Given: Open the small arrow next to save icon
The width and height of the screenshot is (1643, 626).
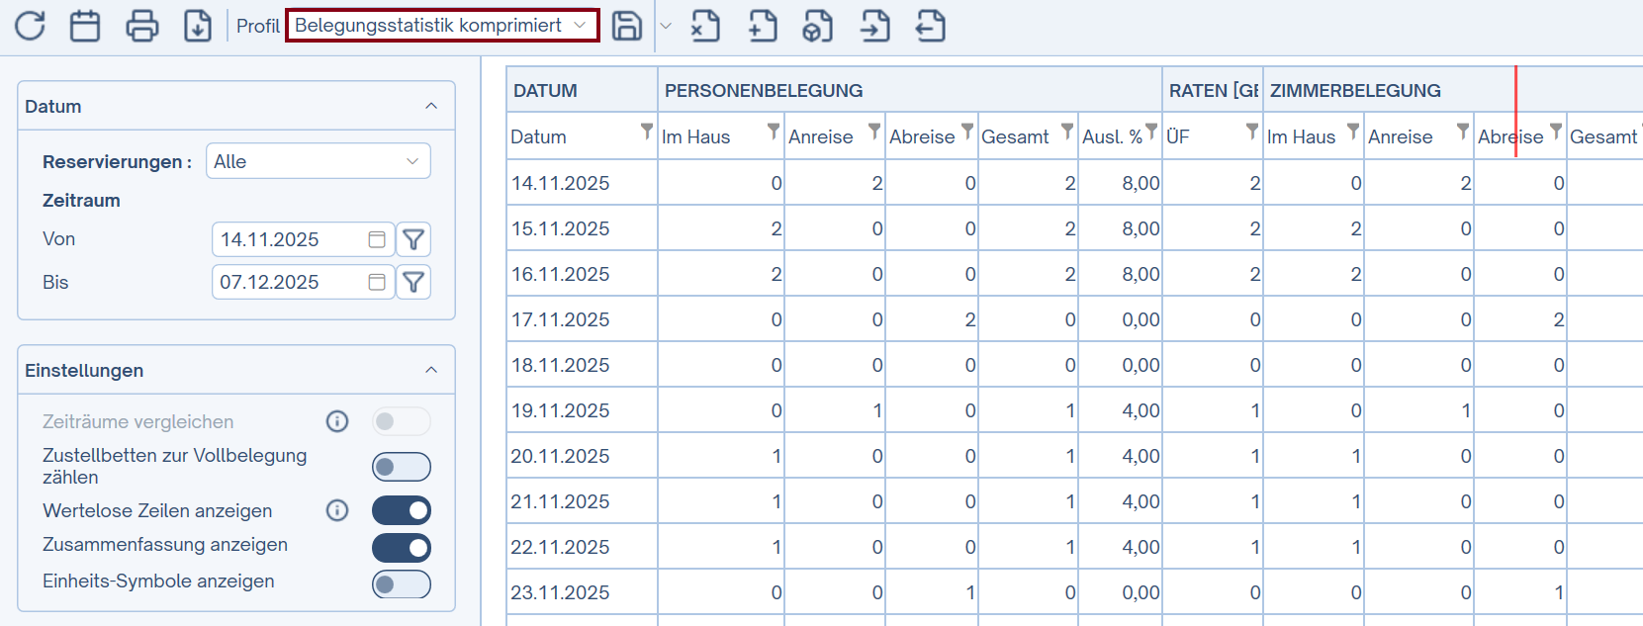Looking at the screenshot, I should click(x=666, y=26).
